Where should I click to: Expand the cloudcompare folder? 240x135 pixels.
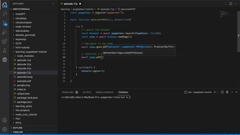(x=24, y=22)
